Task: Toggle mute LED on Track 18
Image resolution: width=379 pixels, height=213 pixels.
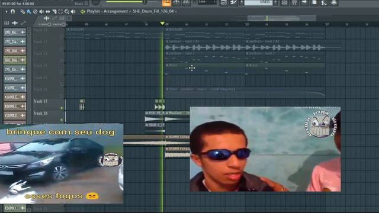Action: pos(62,120)
